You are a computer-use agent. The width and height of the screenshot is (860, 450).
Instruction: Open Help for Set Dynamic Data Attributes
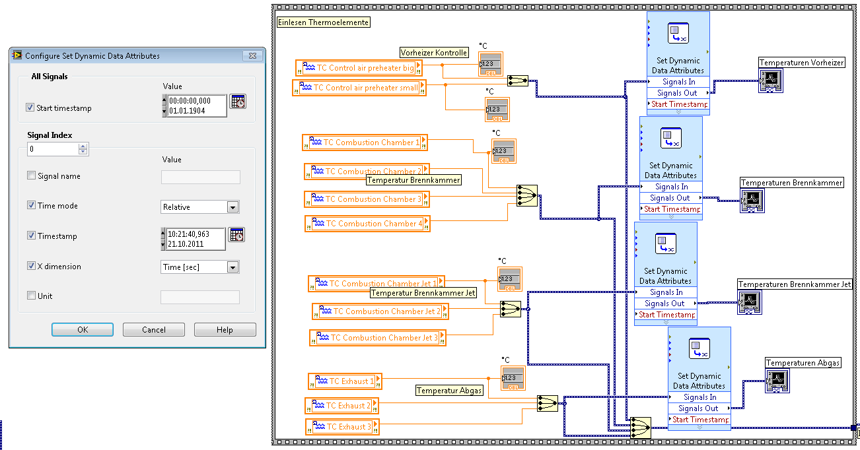click(225, 330)
